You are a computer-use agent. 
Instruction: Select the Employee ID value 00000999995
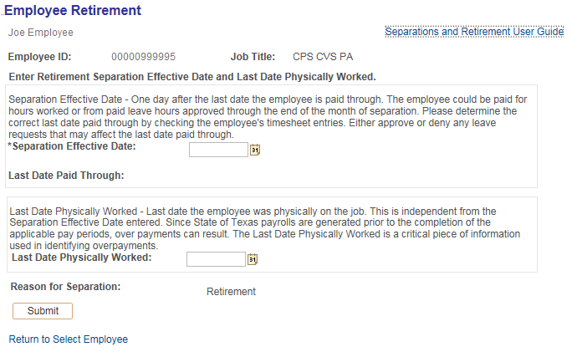tap(143, 58)
